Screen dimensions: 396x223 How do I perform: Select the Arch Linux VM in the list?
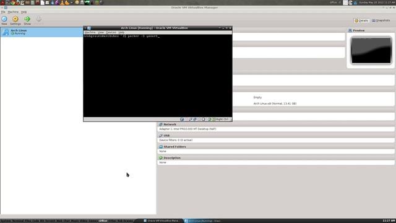click(41, 32)
